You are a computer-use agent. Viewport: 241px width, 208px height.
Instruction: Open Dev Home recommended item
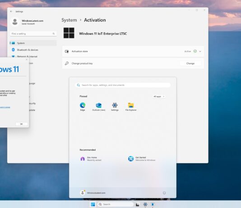coord(91,158)
